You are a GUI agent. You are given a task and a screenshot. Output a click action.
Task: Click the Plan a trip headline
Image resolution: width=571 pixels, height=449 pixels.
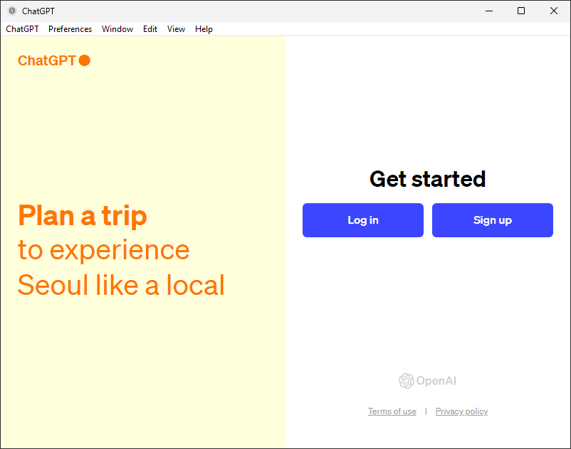[83, 216]
